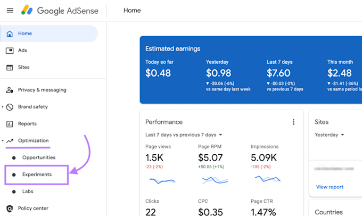
Task: Click the Page CTR value 1.47%
Action: (263, 212)
